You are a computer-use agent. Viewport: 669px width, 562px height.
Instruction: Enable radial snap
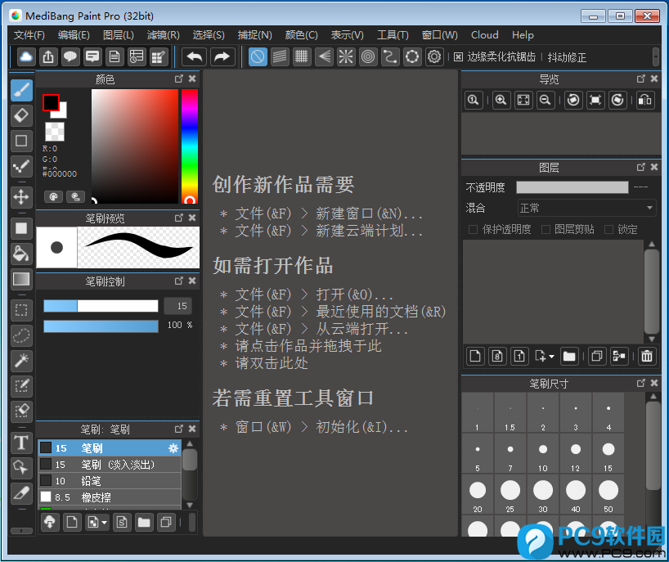[x=346, y=56]
